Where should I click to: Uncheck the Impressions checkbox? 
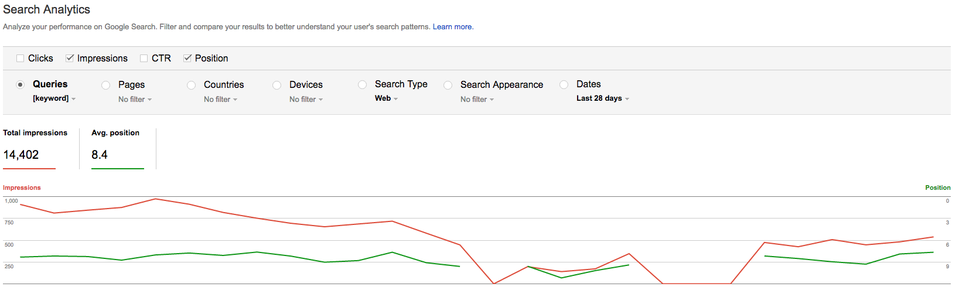[x=70, y=58]
